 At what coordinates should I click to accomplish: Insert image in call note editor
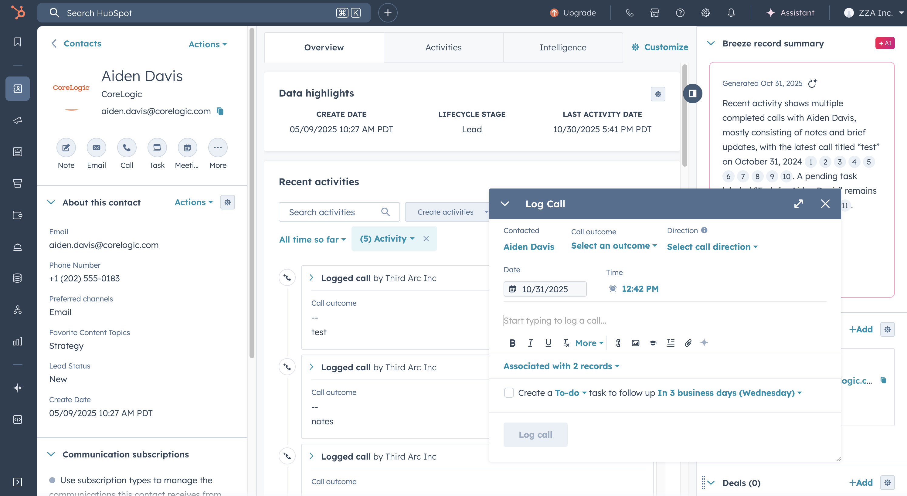(636, 343)
